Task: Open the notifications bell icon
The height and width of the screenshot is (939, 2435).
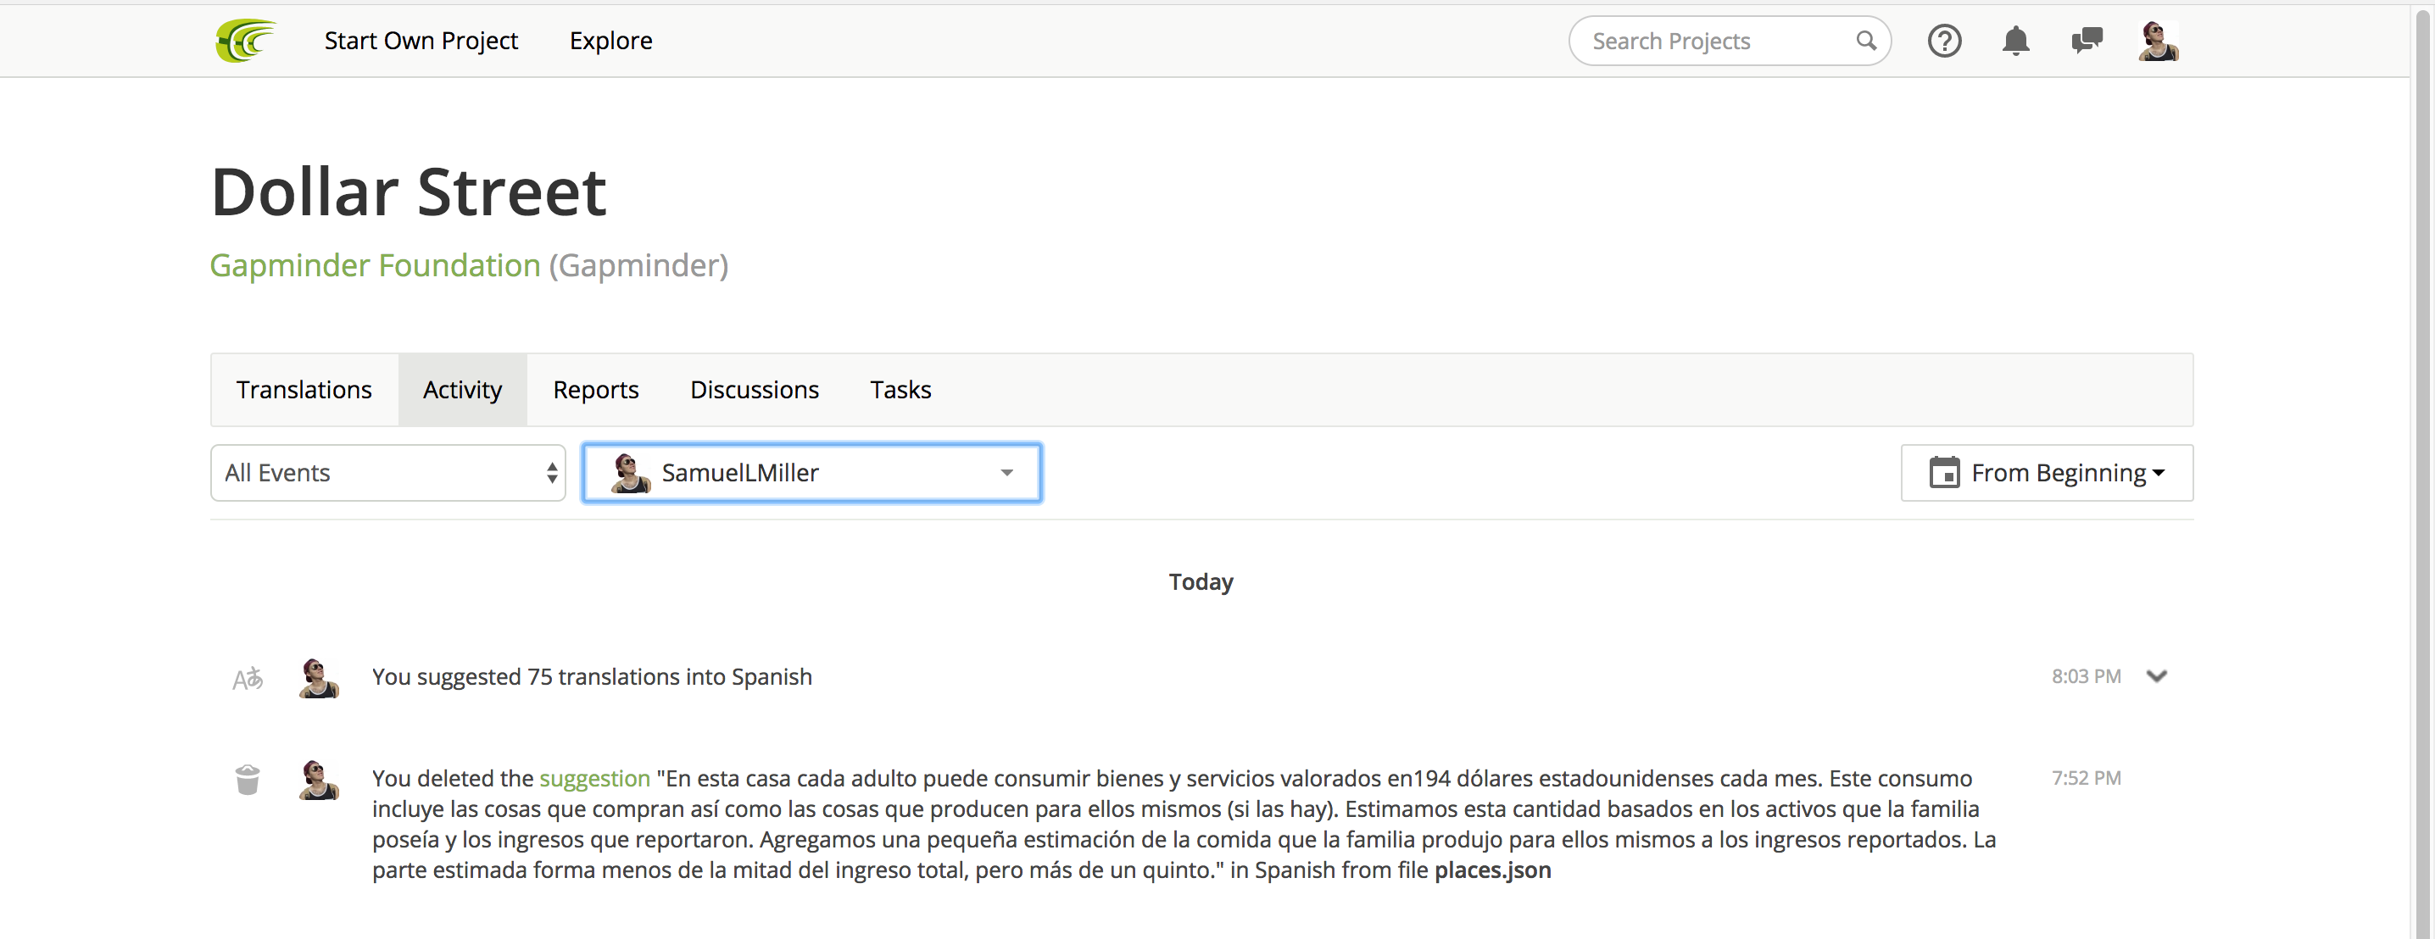Action: tap(2015, 41)
